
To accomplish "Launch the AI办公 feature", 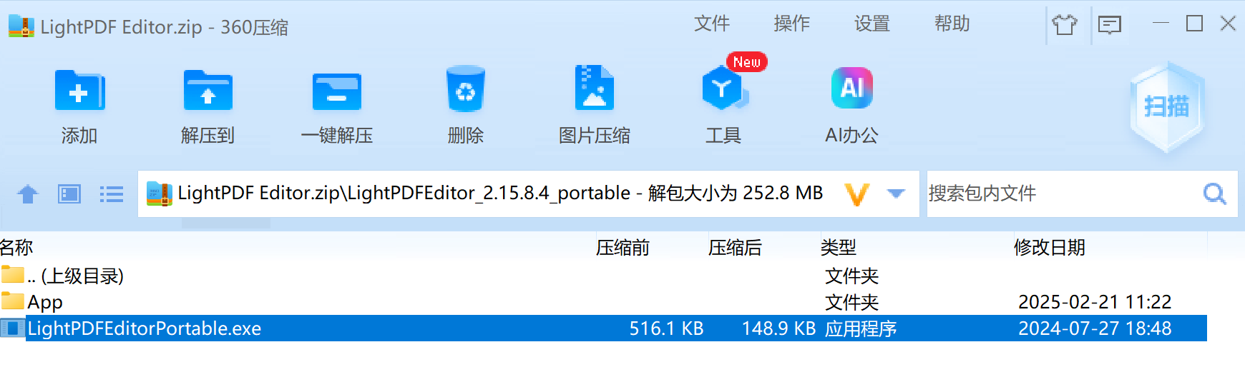I will [x=851, y=88].
